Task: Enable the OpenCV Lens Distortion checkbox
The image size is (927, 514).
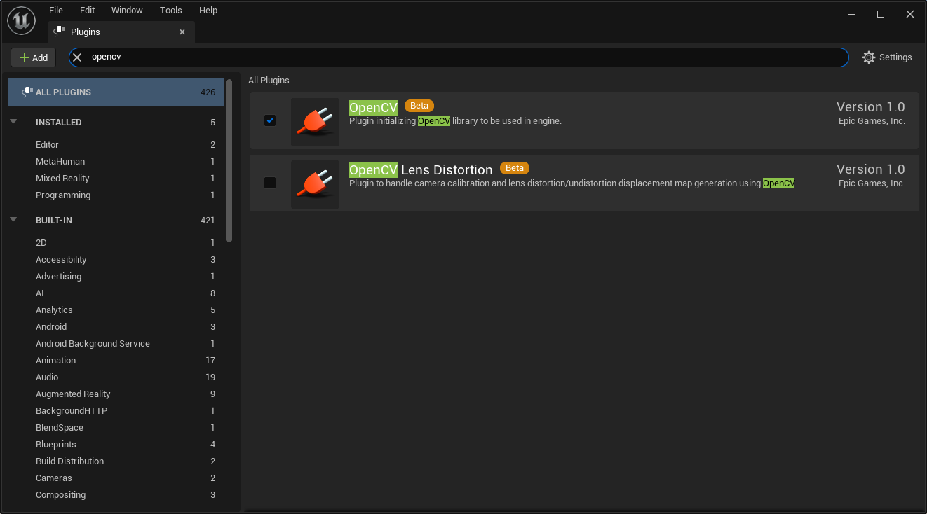Action: (270, 183)
